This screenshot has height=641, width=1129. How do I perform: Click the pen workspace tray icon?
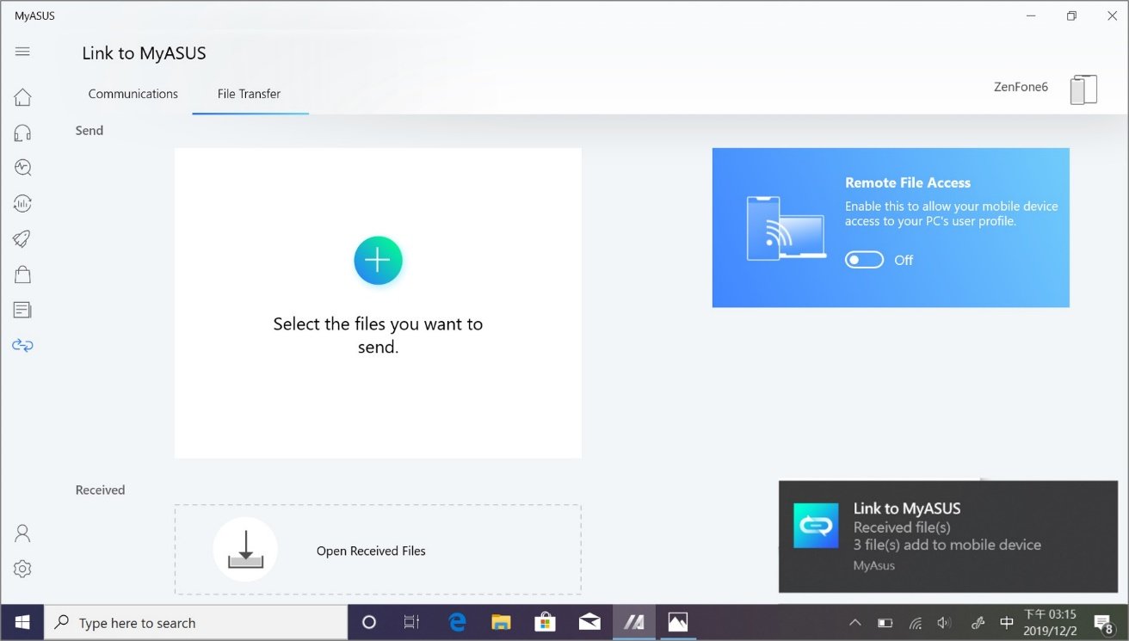[978, 622]
